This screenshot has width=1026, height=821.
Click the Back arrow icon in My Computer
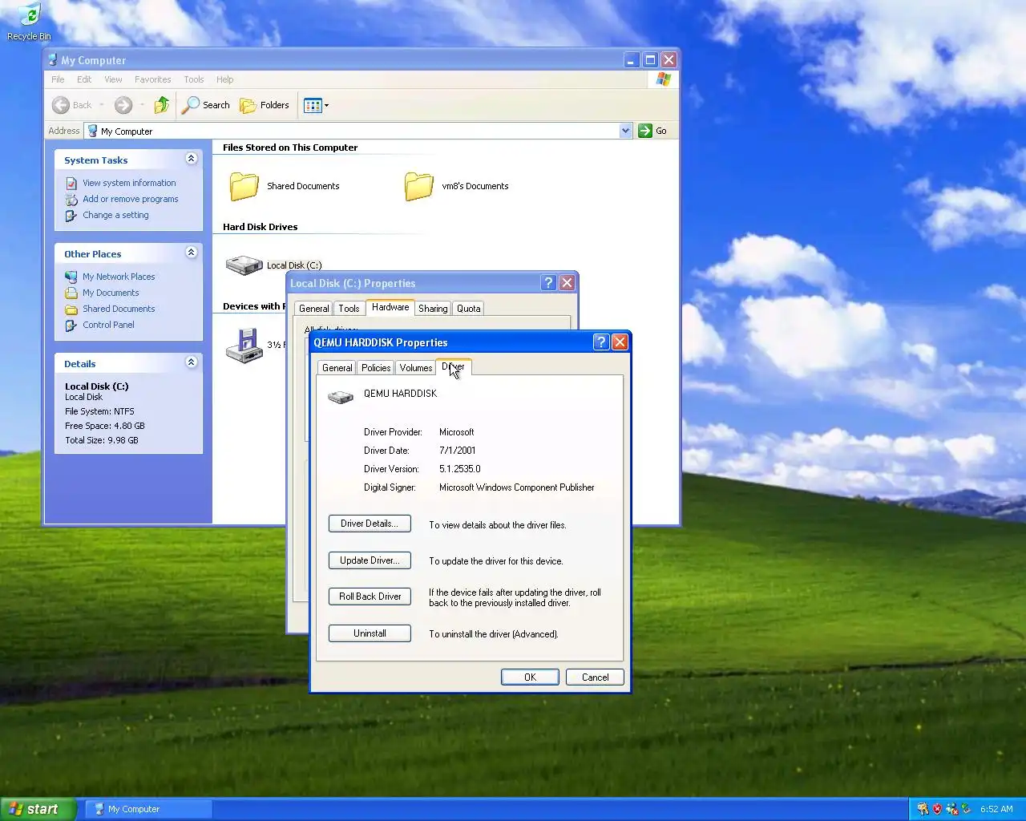point(61,105)
